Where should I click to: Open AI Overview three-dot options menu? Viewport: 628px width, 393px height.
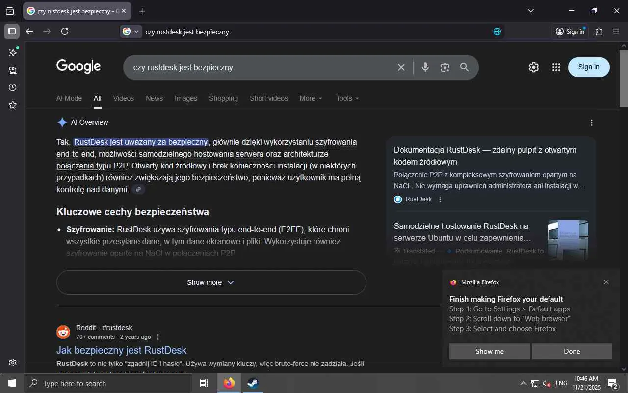592,123
